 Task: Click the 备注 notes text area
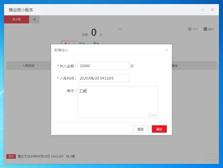pyautogui.click(x=118, y=102)
